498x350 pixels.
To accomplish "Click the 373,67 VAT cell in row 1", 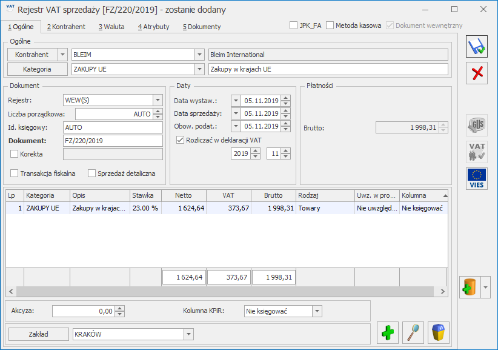I will 228,208.
